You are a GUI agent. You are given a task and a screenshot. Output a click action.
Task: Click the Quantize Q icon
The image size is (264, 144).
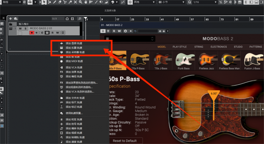click(189, 2)
